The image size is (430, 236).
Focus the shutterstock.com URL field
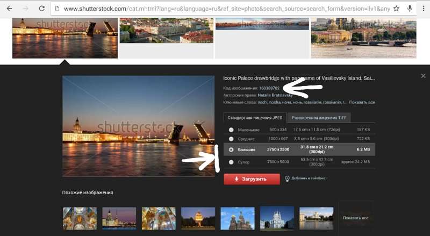pyautogui.click(x=226, y=9)
